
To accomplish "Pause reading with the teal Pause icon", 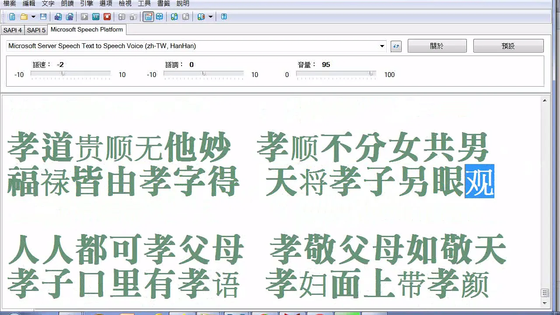I will click(96, 17).
